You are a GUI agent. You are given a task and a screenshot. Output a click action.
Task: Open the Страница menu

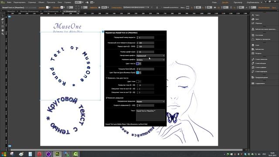(x=32, y=3)
